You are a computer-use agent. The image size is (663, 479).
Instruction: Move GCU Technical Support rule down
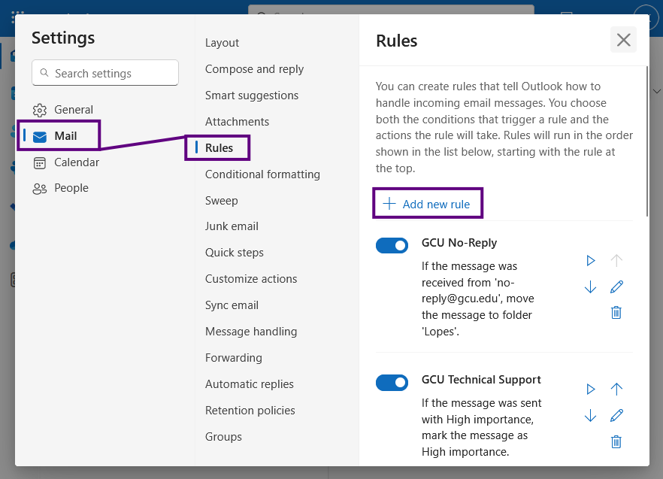[x=590, y=416]
